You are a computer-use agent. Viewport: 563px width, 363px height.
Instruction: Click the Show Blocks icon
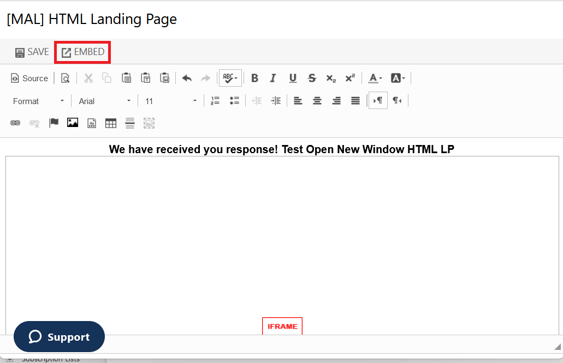pos(149,123)
